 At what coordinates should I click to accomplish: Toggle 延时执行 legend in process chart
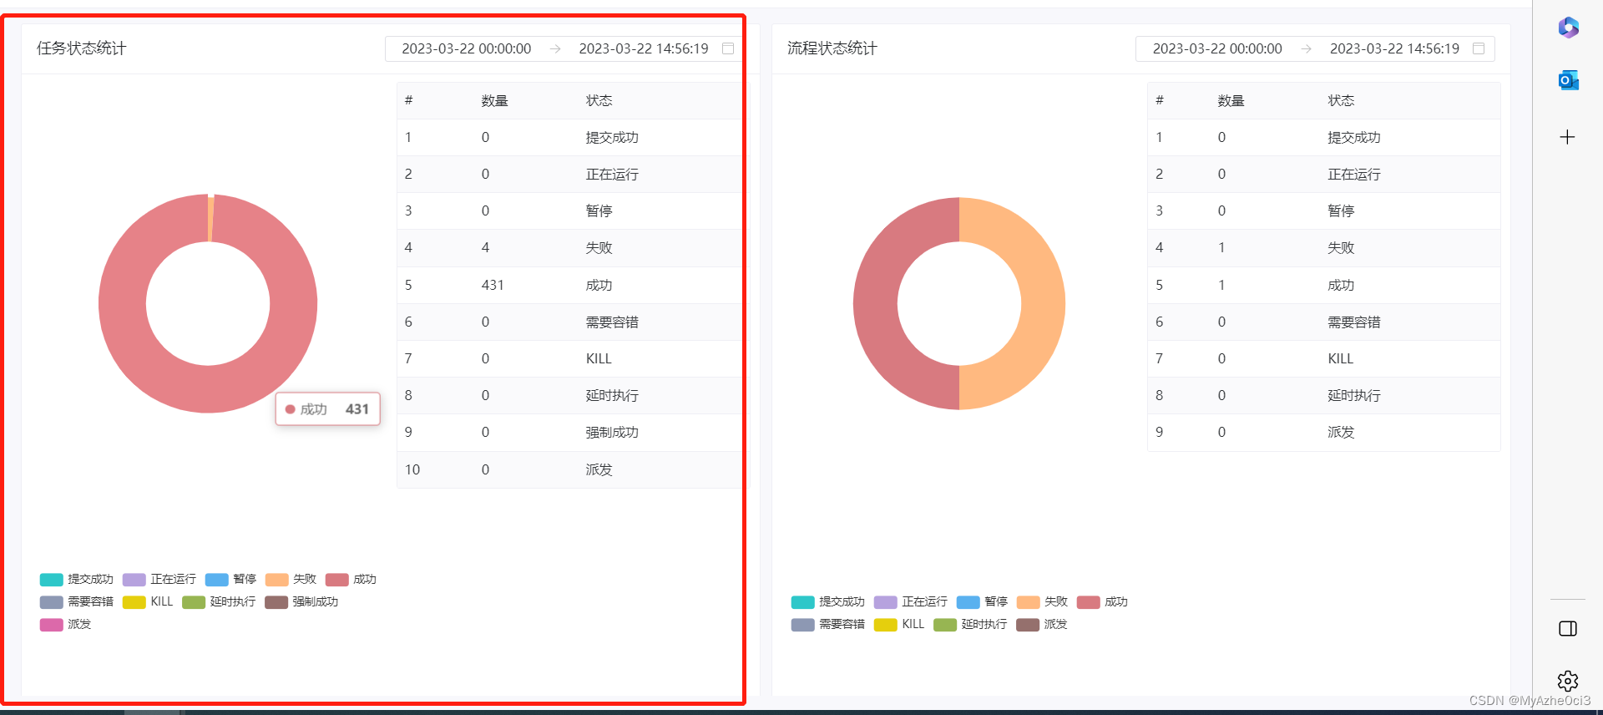(x=970, y=624)
